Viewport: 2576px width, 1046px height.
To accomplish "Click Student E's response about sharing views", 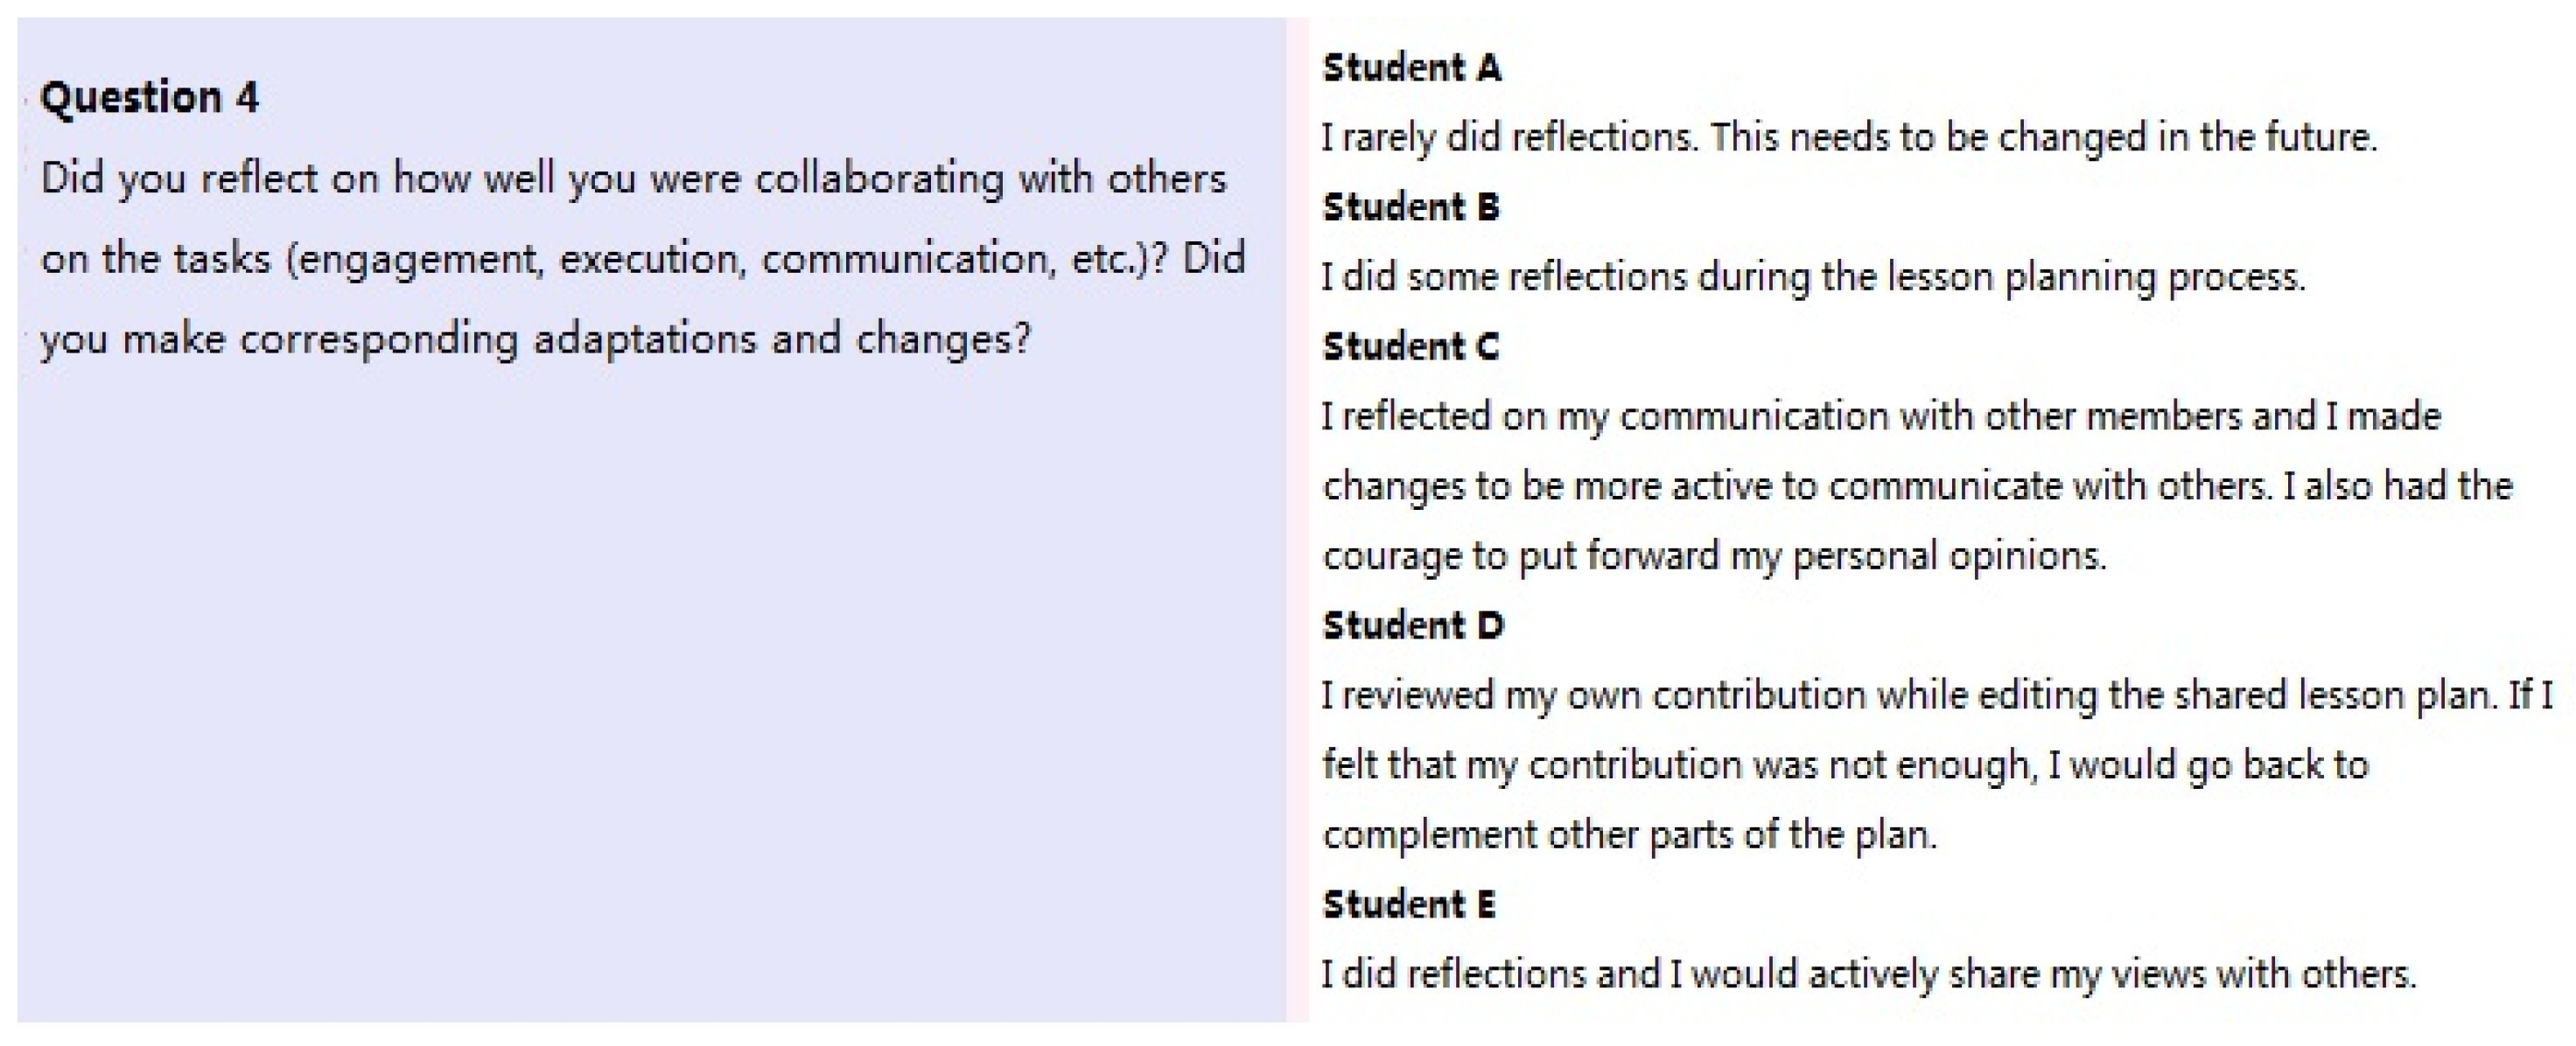I will 1868,974.
